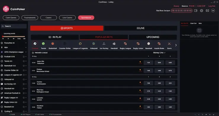Image resolution: width=219 pixels, height=116 pixels.
Task: Click the Log Out link
Action: 212,6
